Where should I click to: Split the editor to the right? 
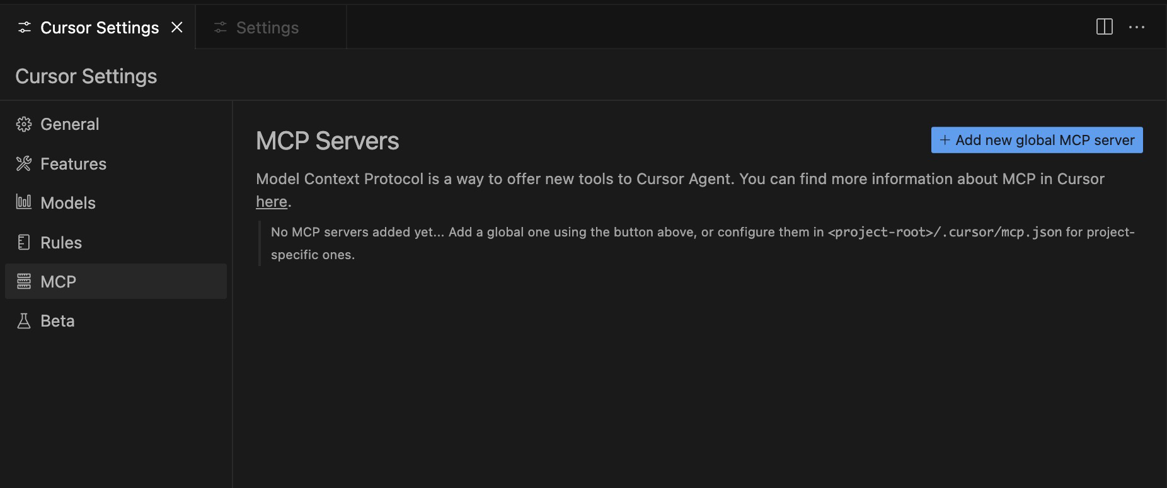pos(1104,27)
